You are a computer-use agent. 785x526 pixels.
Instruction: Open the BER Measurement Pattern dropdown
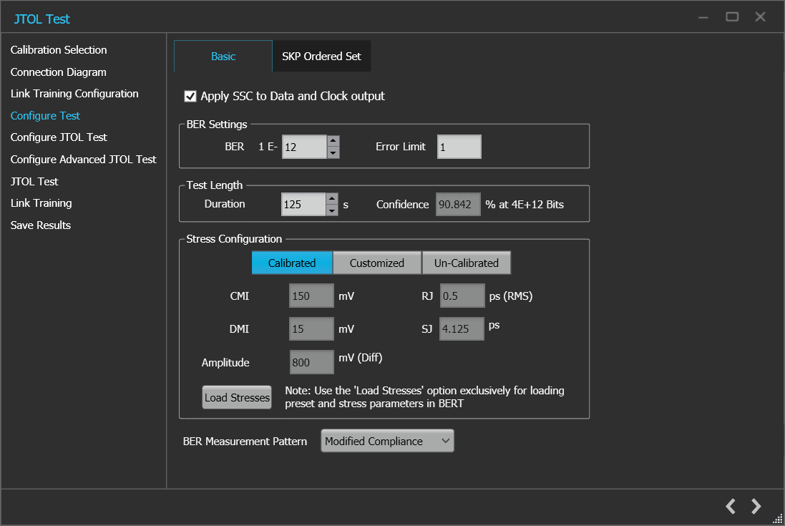[x=387, y=441]
